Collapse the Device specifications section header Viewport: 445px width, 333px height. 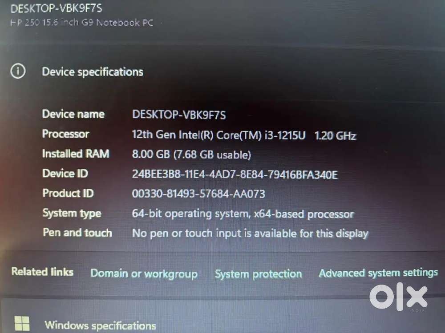93,72
